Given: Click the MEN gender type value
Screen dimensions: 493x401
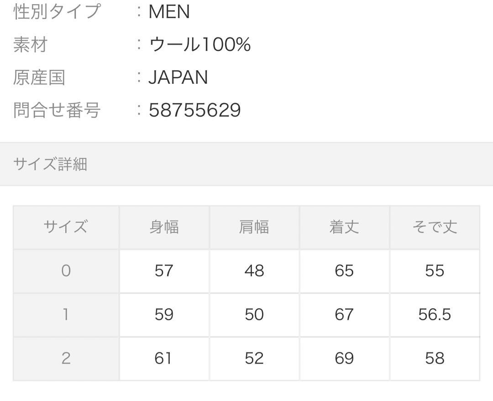Looking at the screenshot, I should [169, 11].
